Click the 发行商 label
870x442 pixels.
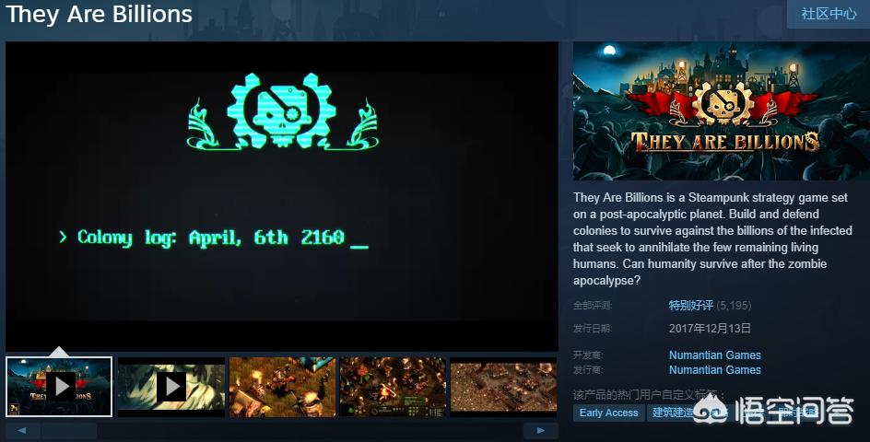coord(588,370)
